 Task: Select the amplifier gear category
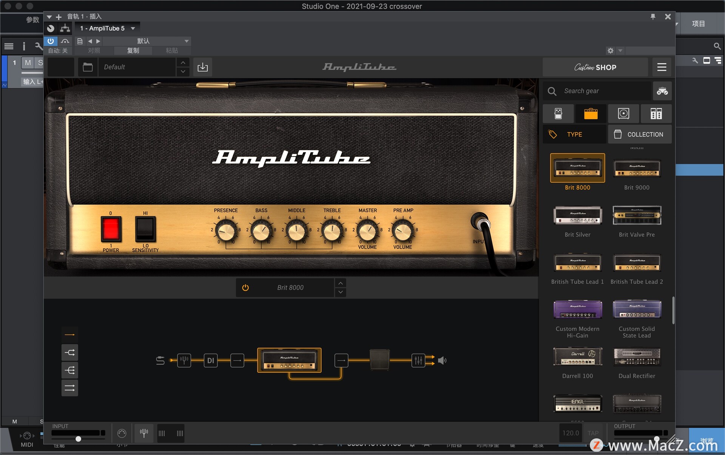pos(591,114)
